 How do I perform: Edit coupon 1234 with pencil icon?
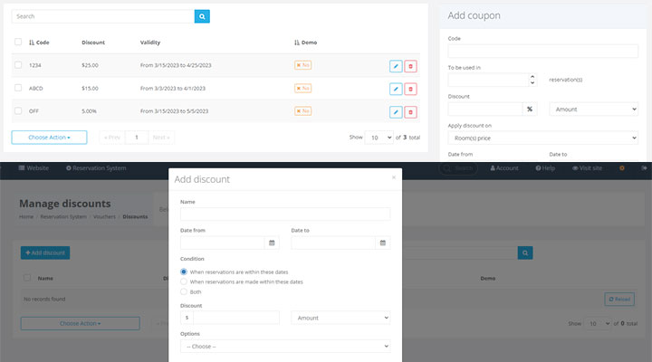(x=396, y=66)
